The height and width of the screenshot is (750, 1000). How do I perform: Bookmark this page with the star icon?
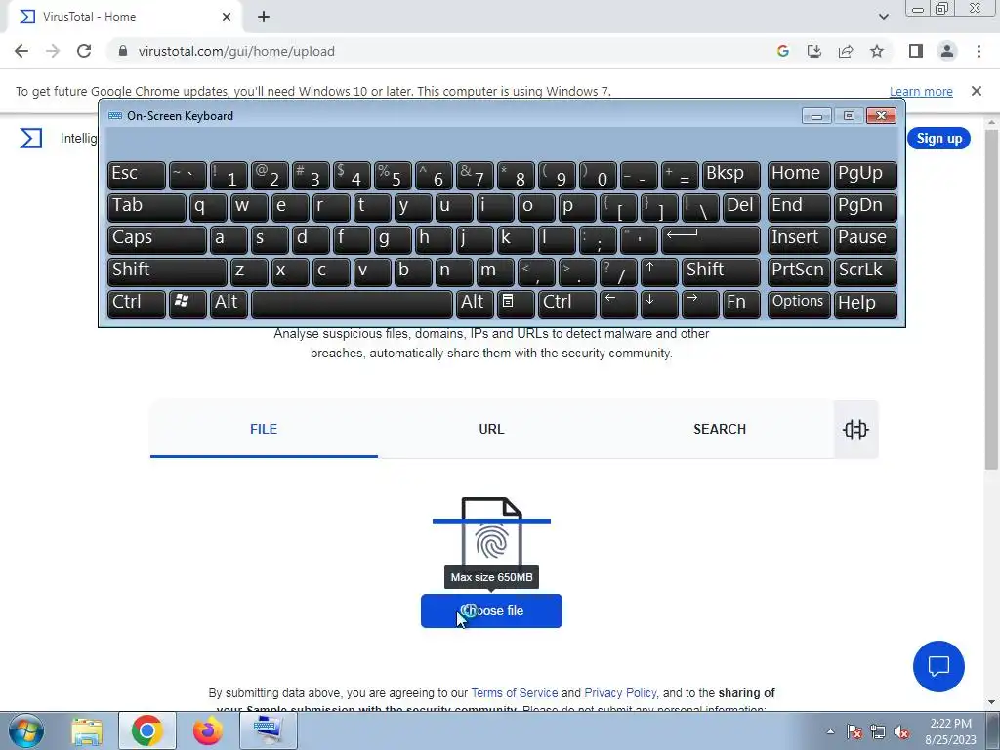point(877,51)
